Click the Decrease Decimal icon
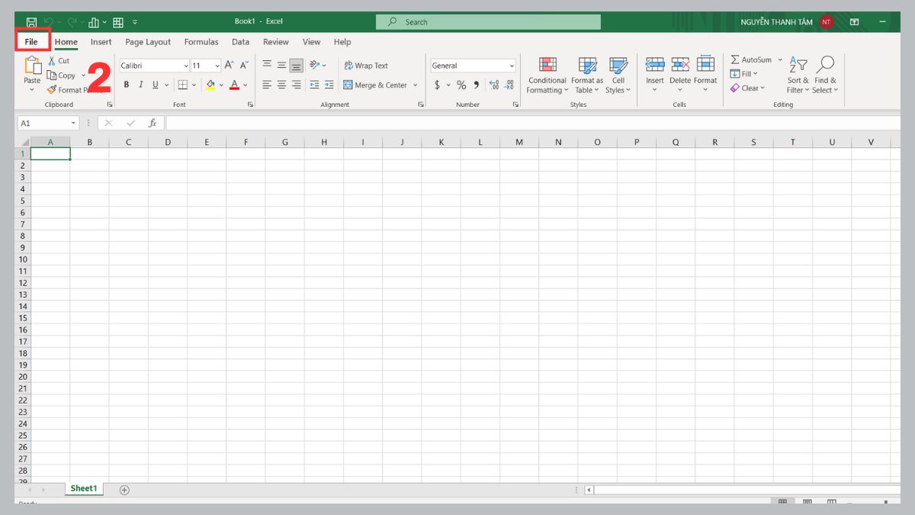Screen dimensions: 915x515 (x=509, y=85)
